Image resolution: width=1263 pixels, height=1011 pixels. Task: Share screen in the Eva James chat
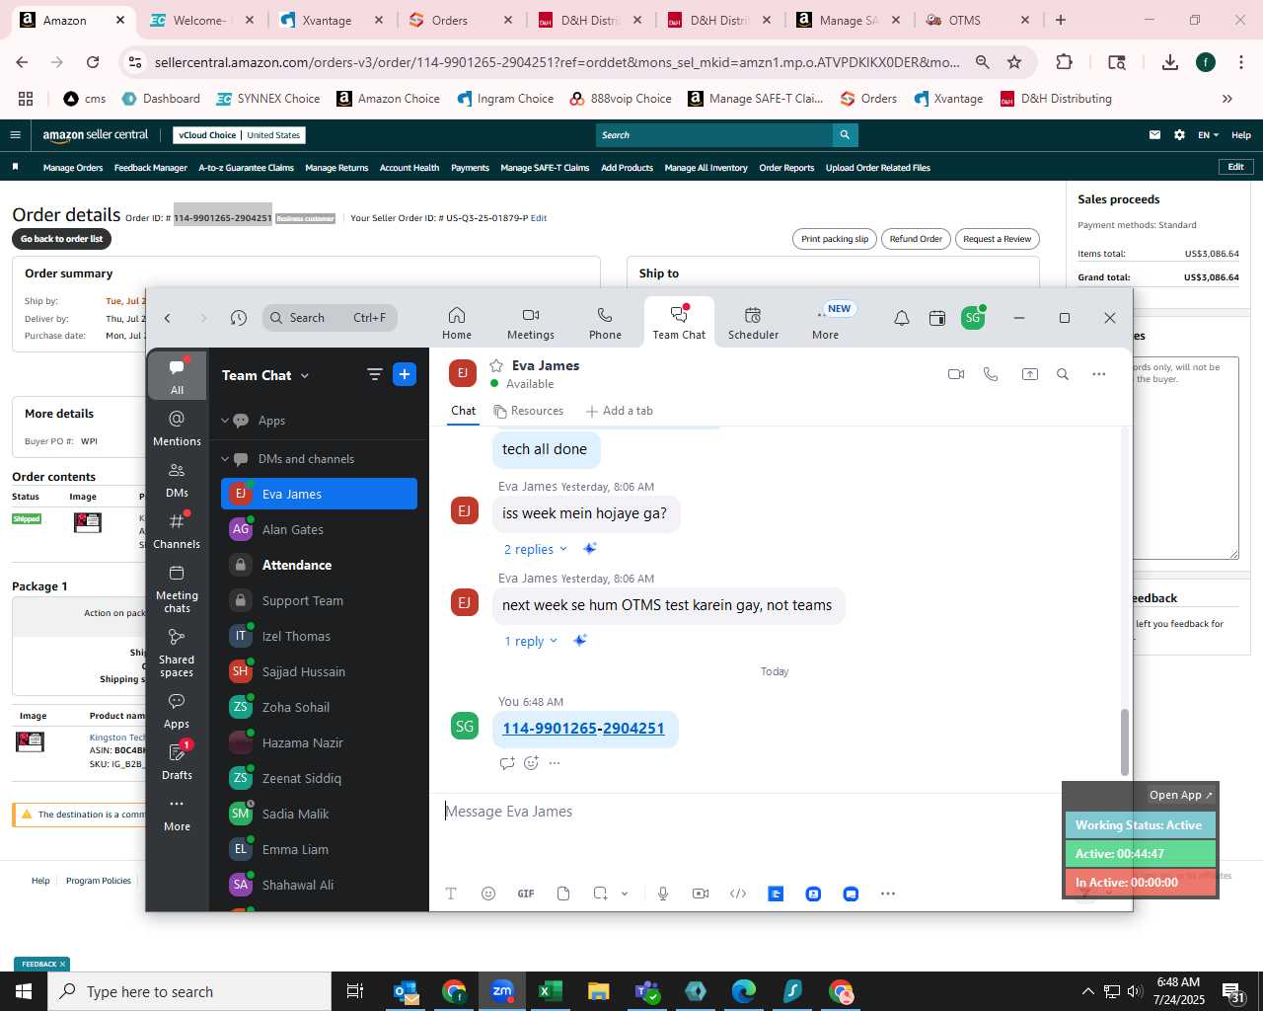tap(1030, 374)
